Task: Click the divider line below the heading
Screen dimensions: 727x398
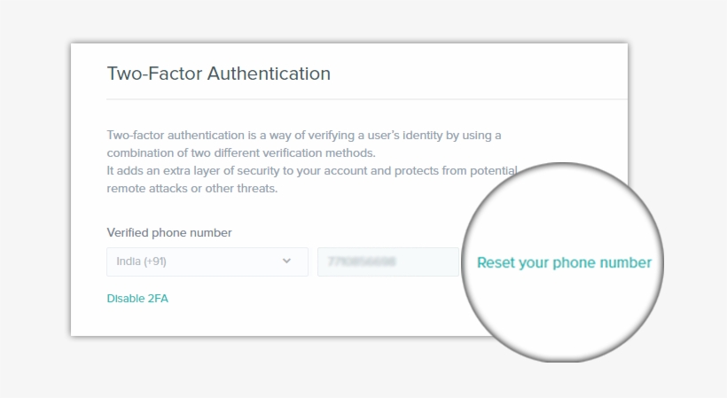Action: tap(355, 99)
